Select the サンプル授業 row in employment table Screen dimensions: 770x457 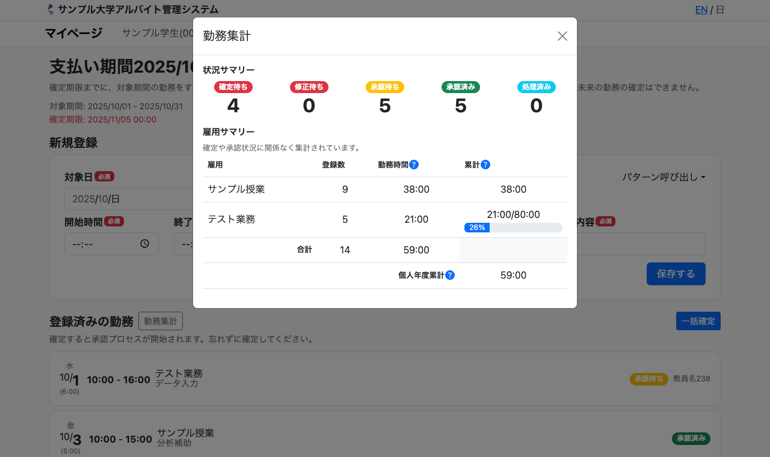pos(384,189)
